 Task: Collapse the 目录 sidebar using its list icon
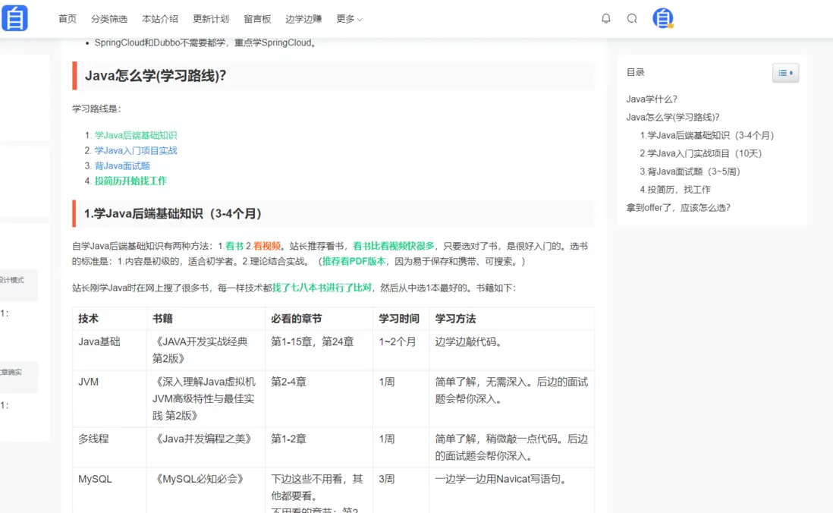786,71
